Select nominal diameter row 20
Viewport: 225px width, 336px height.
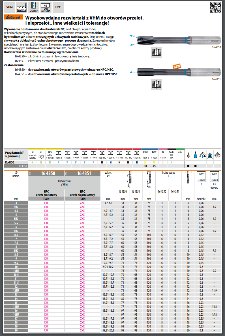[x=16, y=330]
